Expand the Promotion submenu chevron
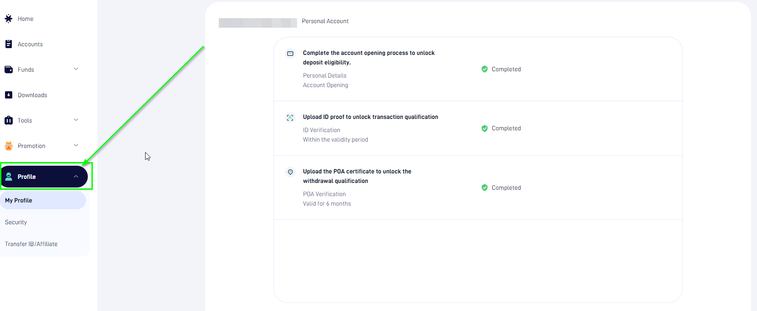 coord(76,145)
